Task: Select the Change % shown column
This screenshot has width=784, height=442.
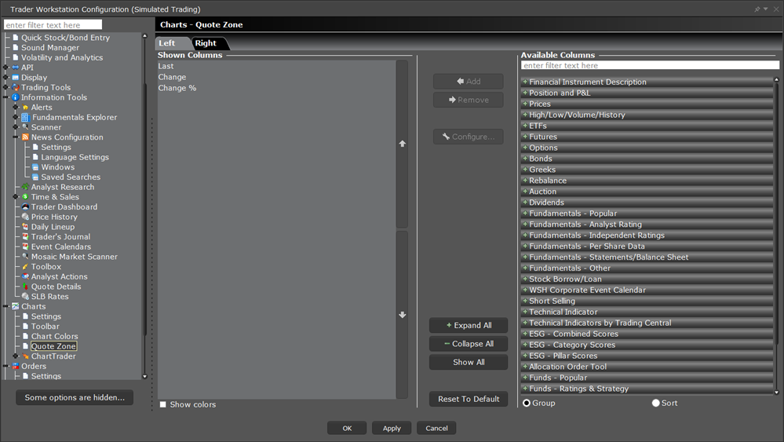Action: 276,88
